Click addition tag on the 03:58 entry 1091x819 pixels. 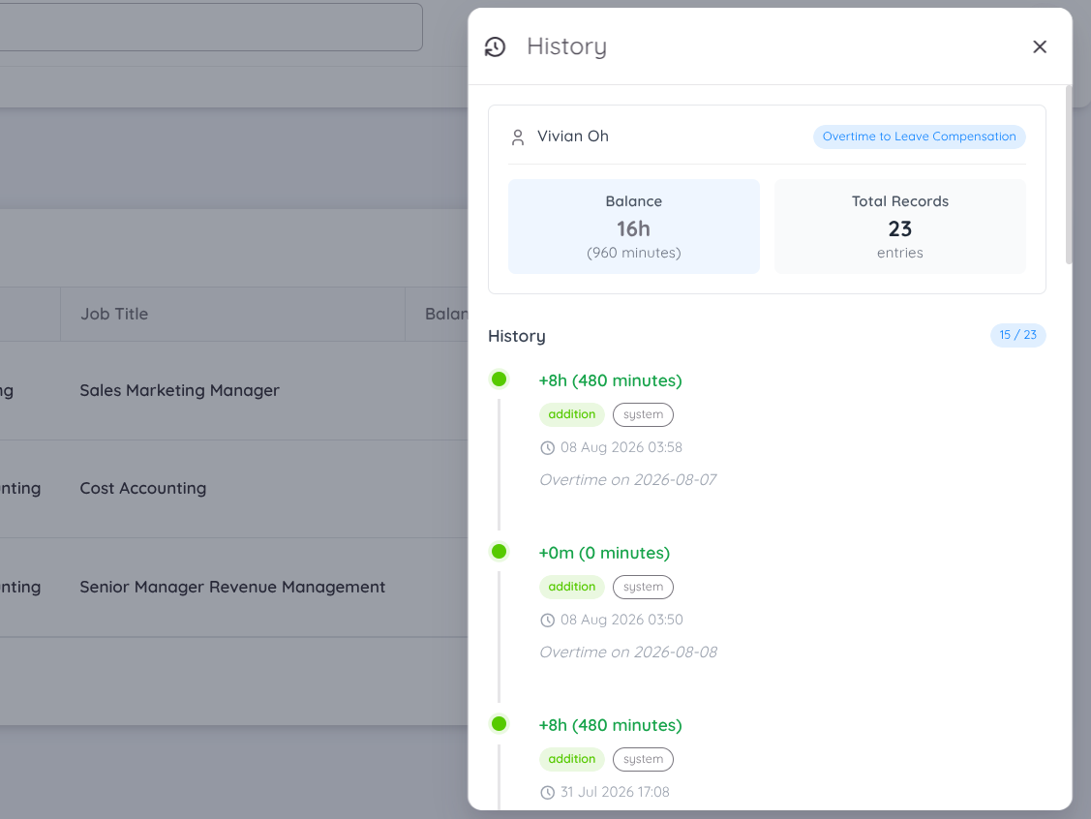571,414
